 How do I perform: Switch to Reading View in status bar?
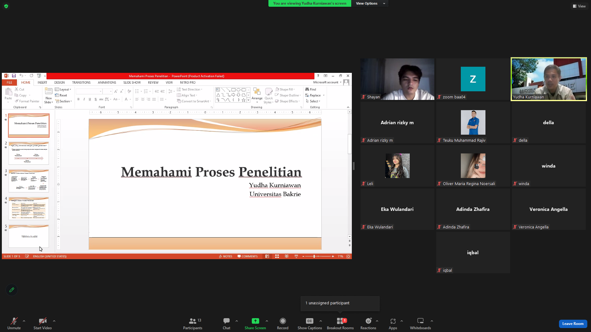[287, 256]
